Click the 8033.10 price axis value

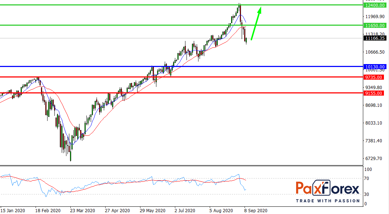coord(374,123)
